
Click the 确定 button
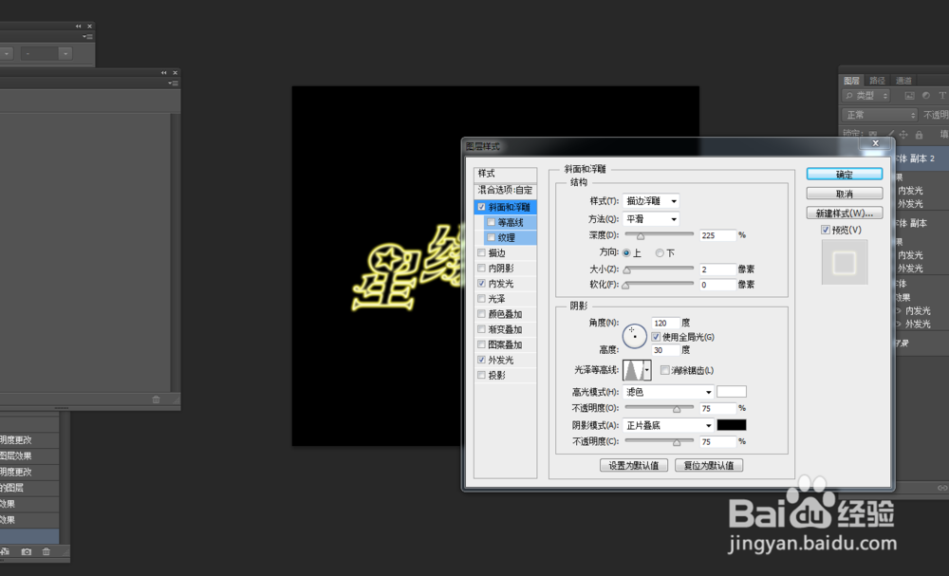coord(844,174)
